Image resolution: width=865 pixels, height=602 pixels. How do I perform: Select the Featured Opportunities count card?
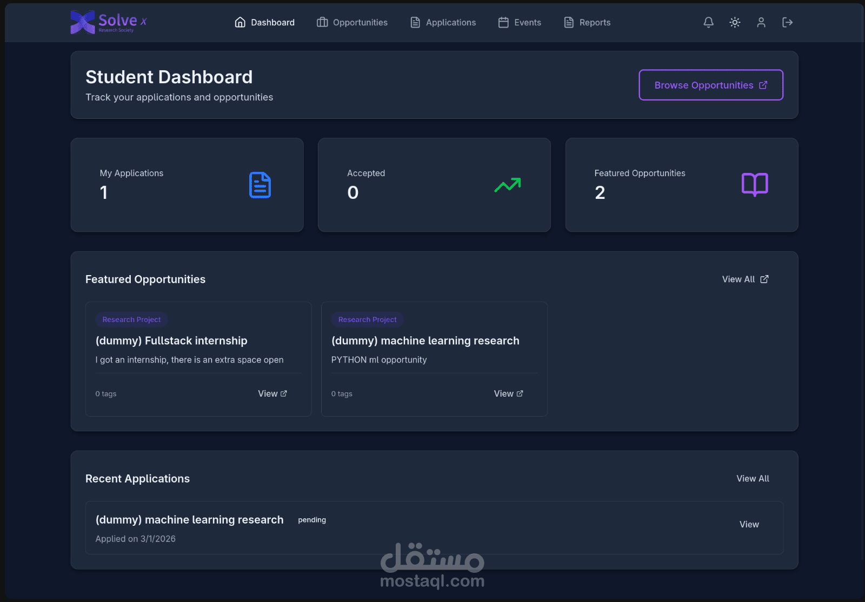tap(682, 185)
